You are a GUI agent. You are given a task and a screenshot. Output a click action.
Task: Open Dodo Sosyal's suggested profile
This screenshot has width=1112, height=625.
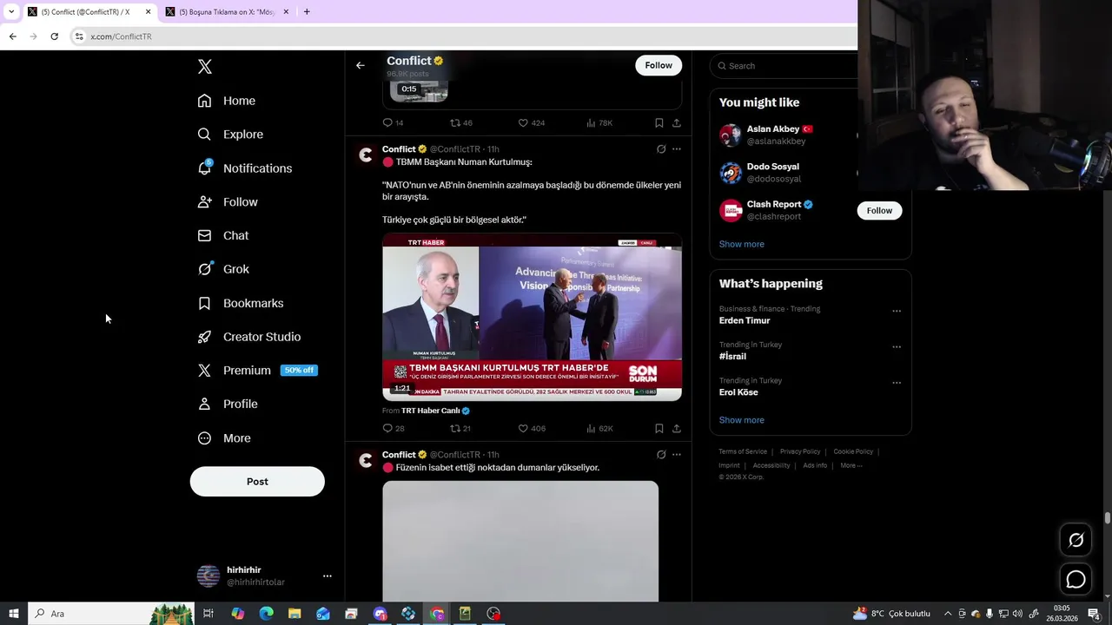773,167
